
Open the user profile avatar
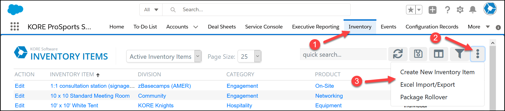click(490, 9)
